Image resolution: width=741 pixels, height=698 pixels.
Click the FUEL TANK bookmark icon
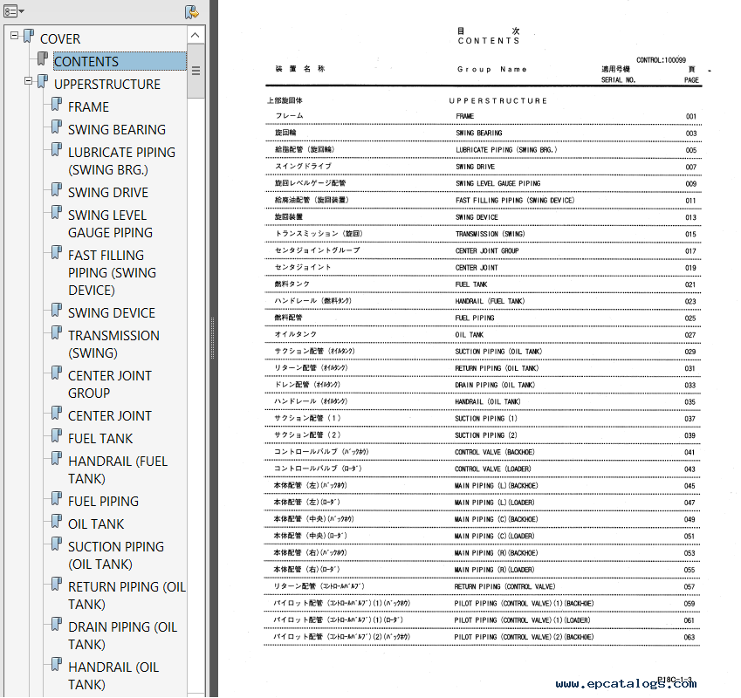point(57,435)
